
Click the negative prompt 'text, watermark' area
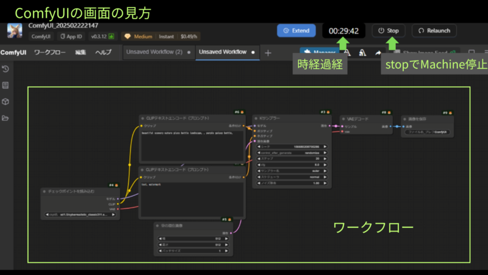[x=192, y=199]
